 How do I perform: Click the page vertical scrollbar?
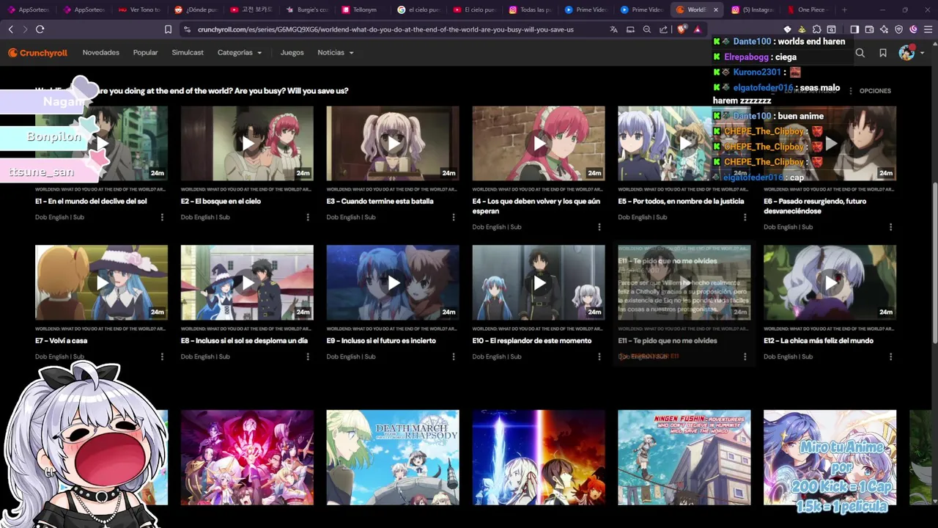[x=934, y=262]
